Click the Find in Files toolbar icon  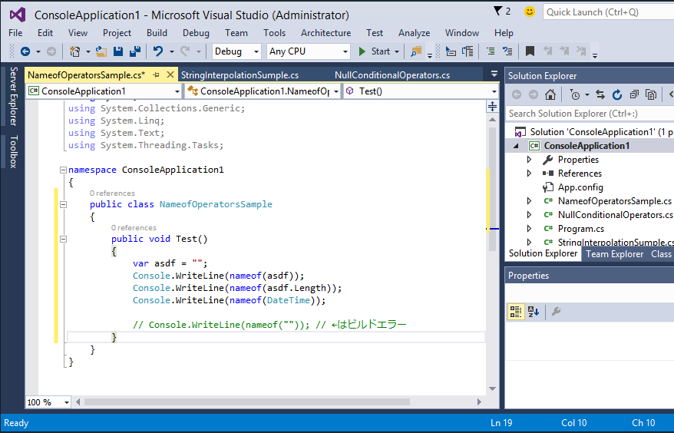(x=415, y=51)
